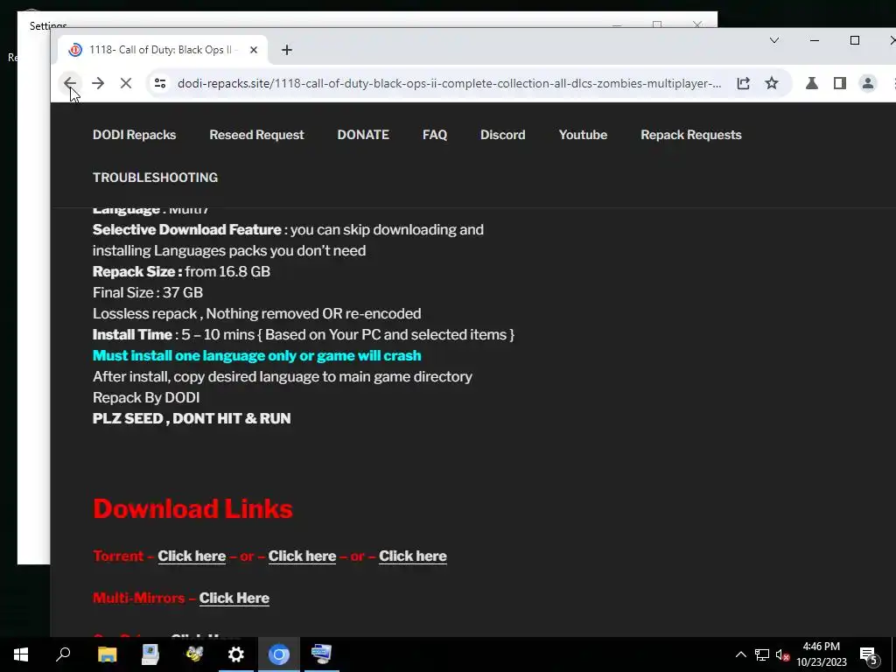Screen dimensions: 896x672
Task: Open site information icon in address bar
Action: click(160, 83)
